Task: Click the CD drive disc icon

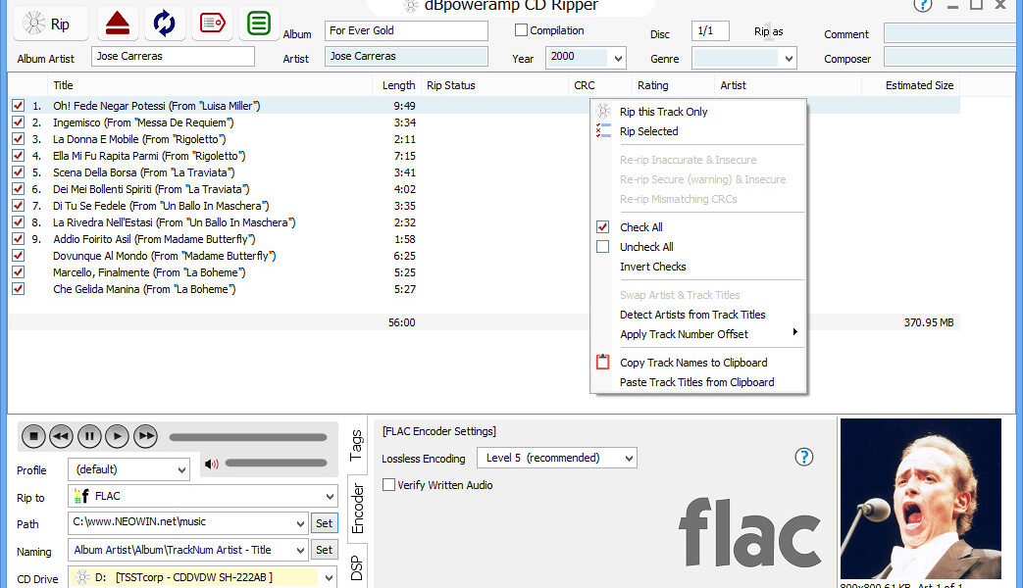Action: 82,577
